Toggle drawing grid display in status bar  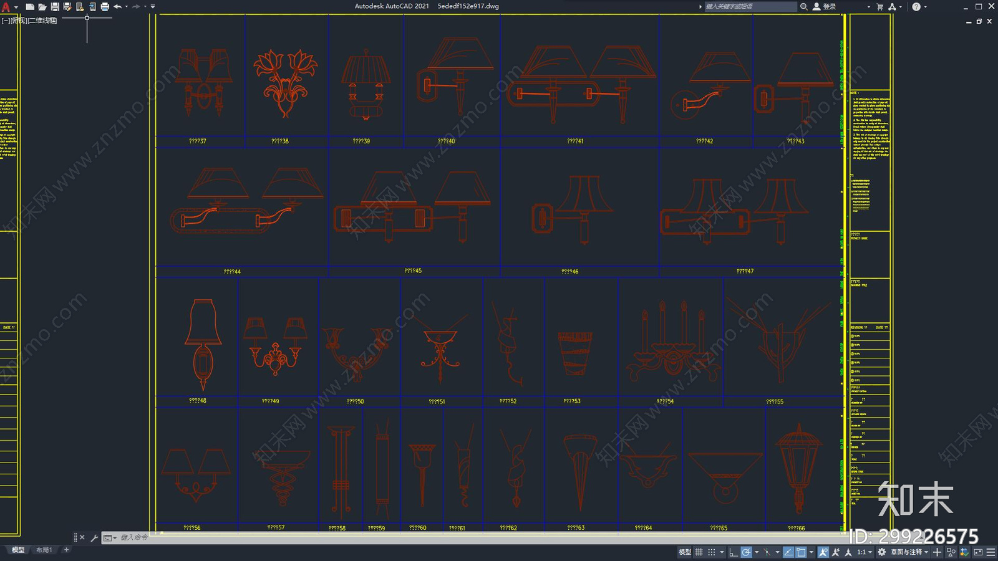click(x=699, y=552)
